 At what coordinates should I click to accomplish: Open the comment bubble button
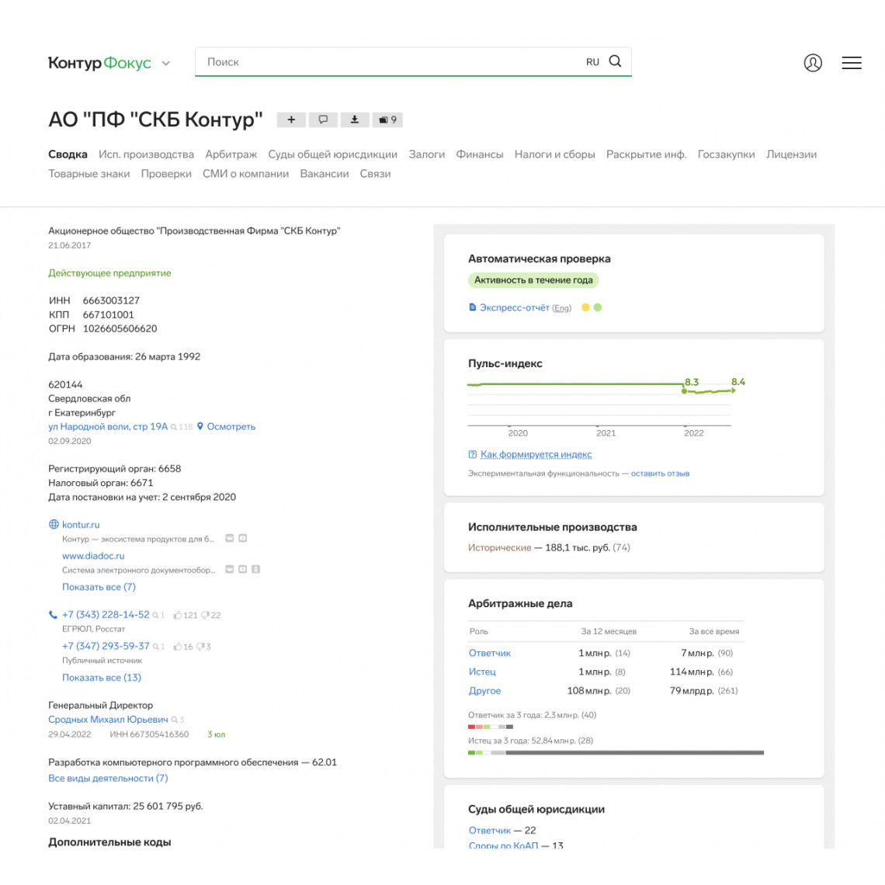click(x=323, y=120)
